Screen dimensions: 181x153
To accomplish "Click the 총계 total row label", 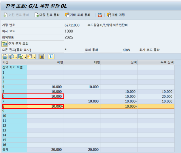I will 14,150.
